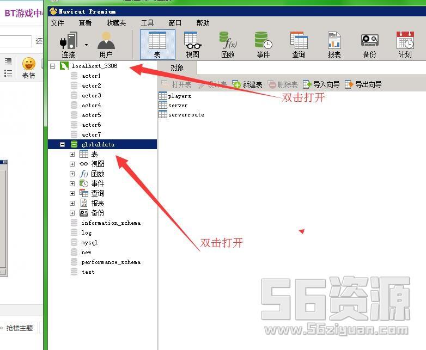
Task: Select the actor3 database in tree
Action: [x=91, y=95]
